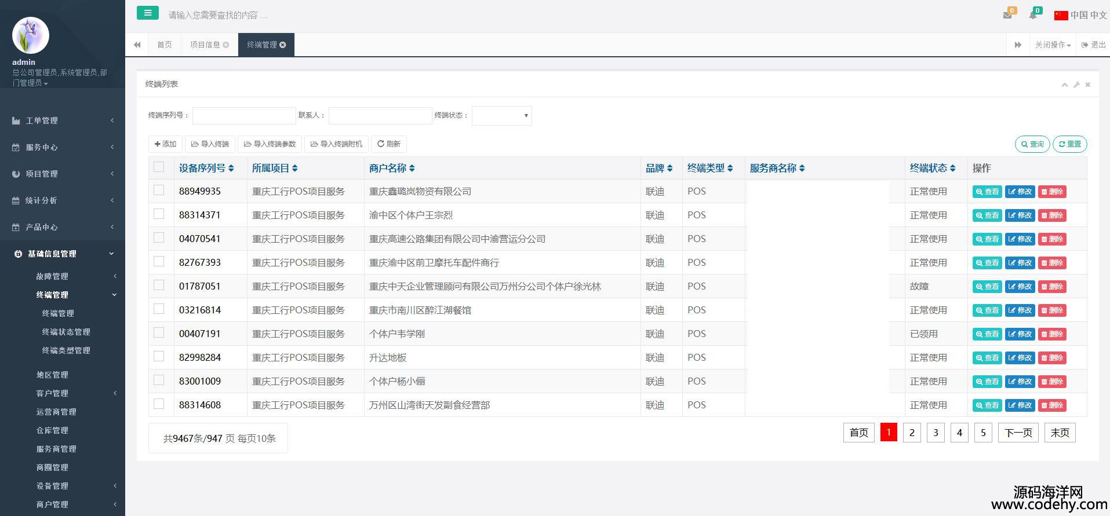Open 终端状态管理 in the sidebar
Screen dimensions: 1110x516
tap(66, 332)
